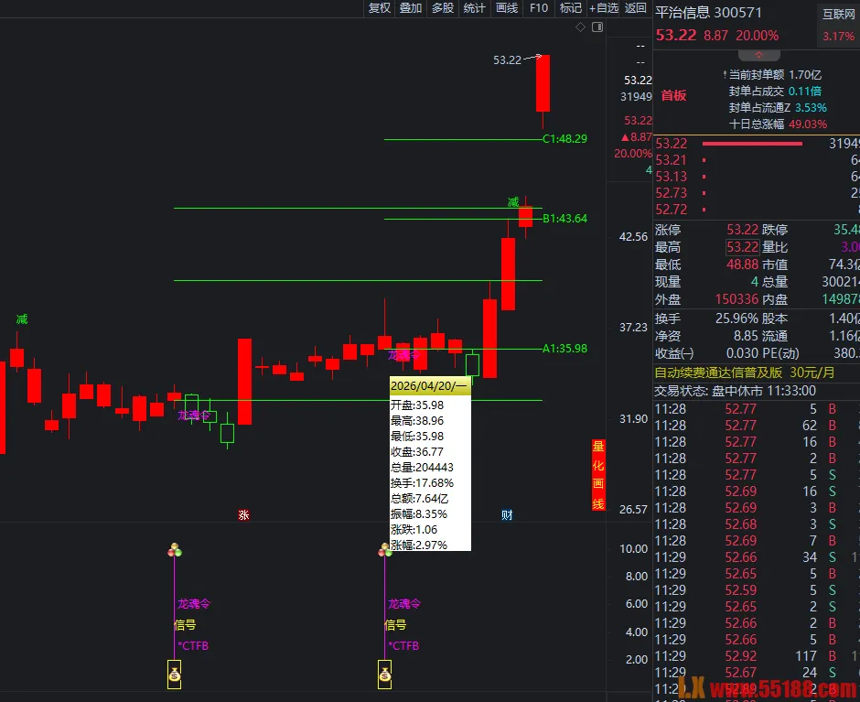The width and height of the screenshot is (860, 702).
Task: Open the 统计 statistics item
Action: point(474,8)
